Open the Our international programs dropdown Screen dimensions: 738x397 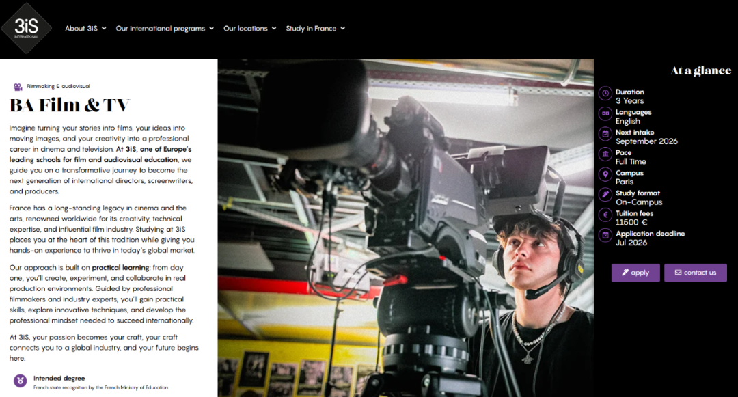(165, 29)
